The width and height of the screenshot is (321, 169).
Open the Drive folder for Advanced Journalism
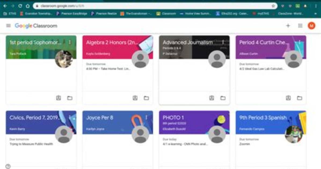[223, 98]
